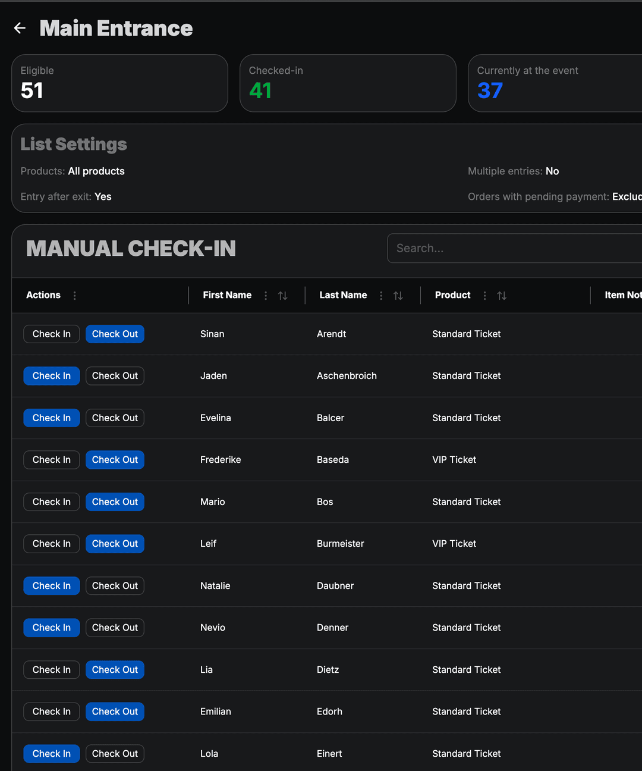Click the Item Notes column header

623,295
